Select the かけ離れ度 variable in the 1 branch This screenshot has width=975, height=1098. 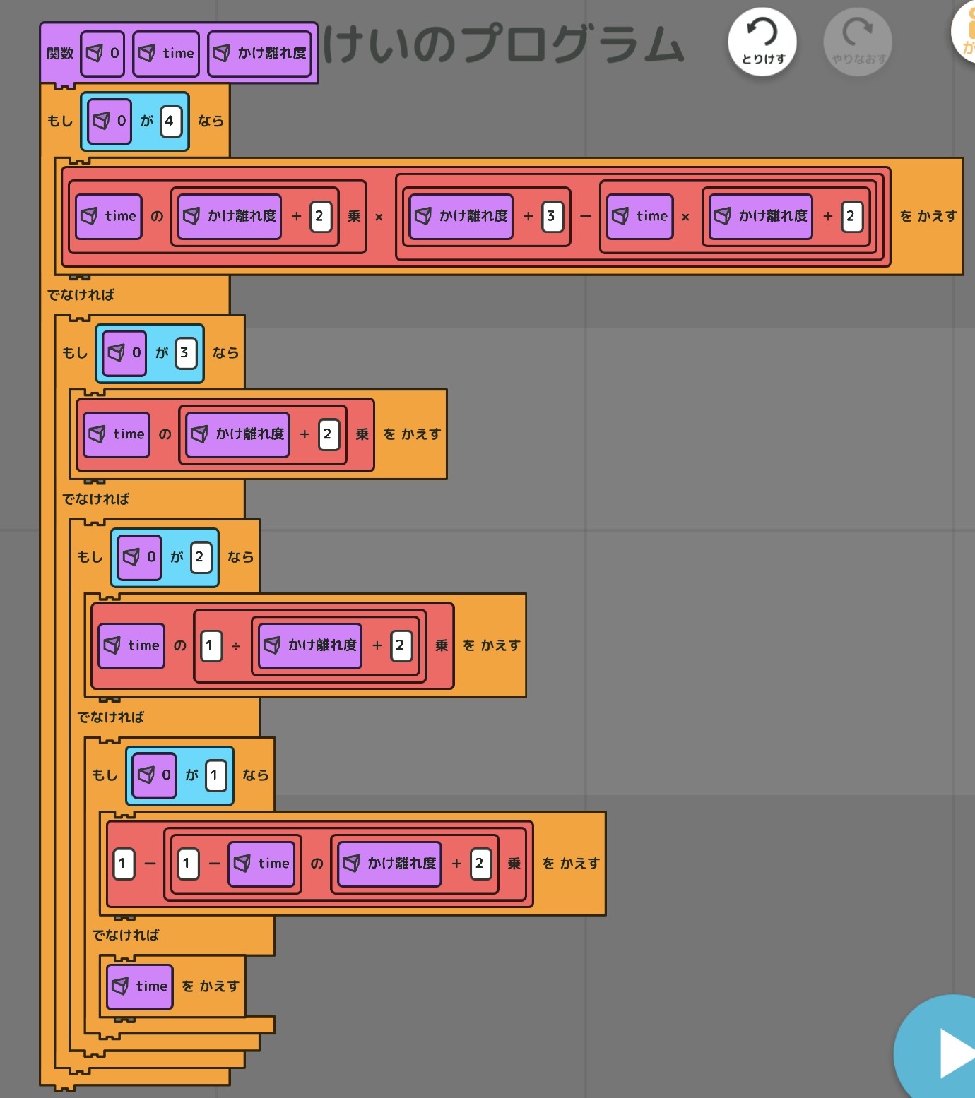[x=390, y=864]
